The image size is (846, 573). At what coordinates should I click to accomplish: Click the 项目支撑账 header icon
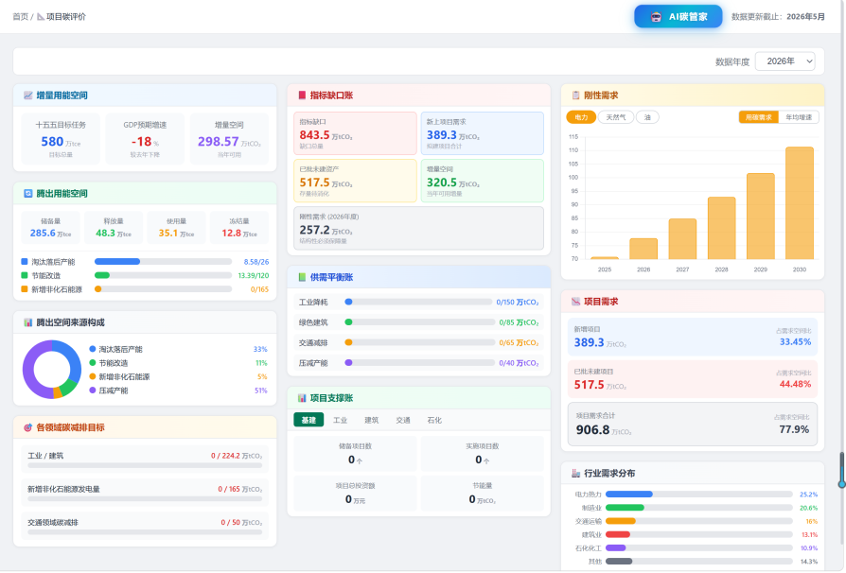point(302,398)
